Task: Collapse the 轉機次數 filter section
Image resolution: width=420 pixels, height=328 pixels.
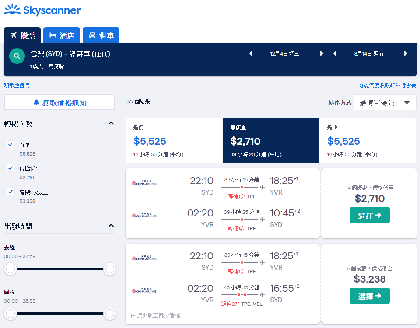Action: click(x=111, y=123)
